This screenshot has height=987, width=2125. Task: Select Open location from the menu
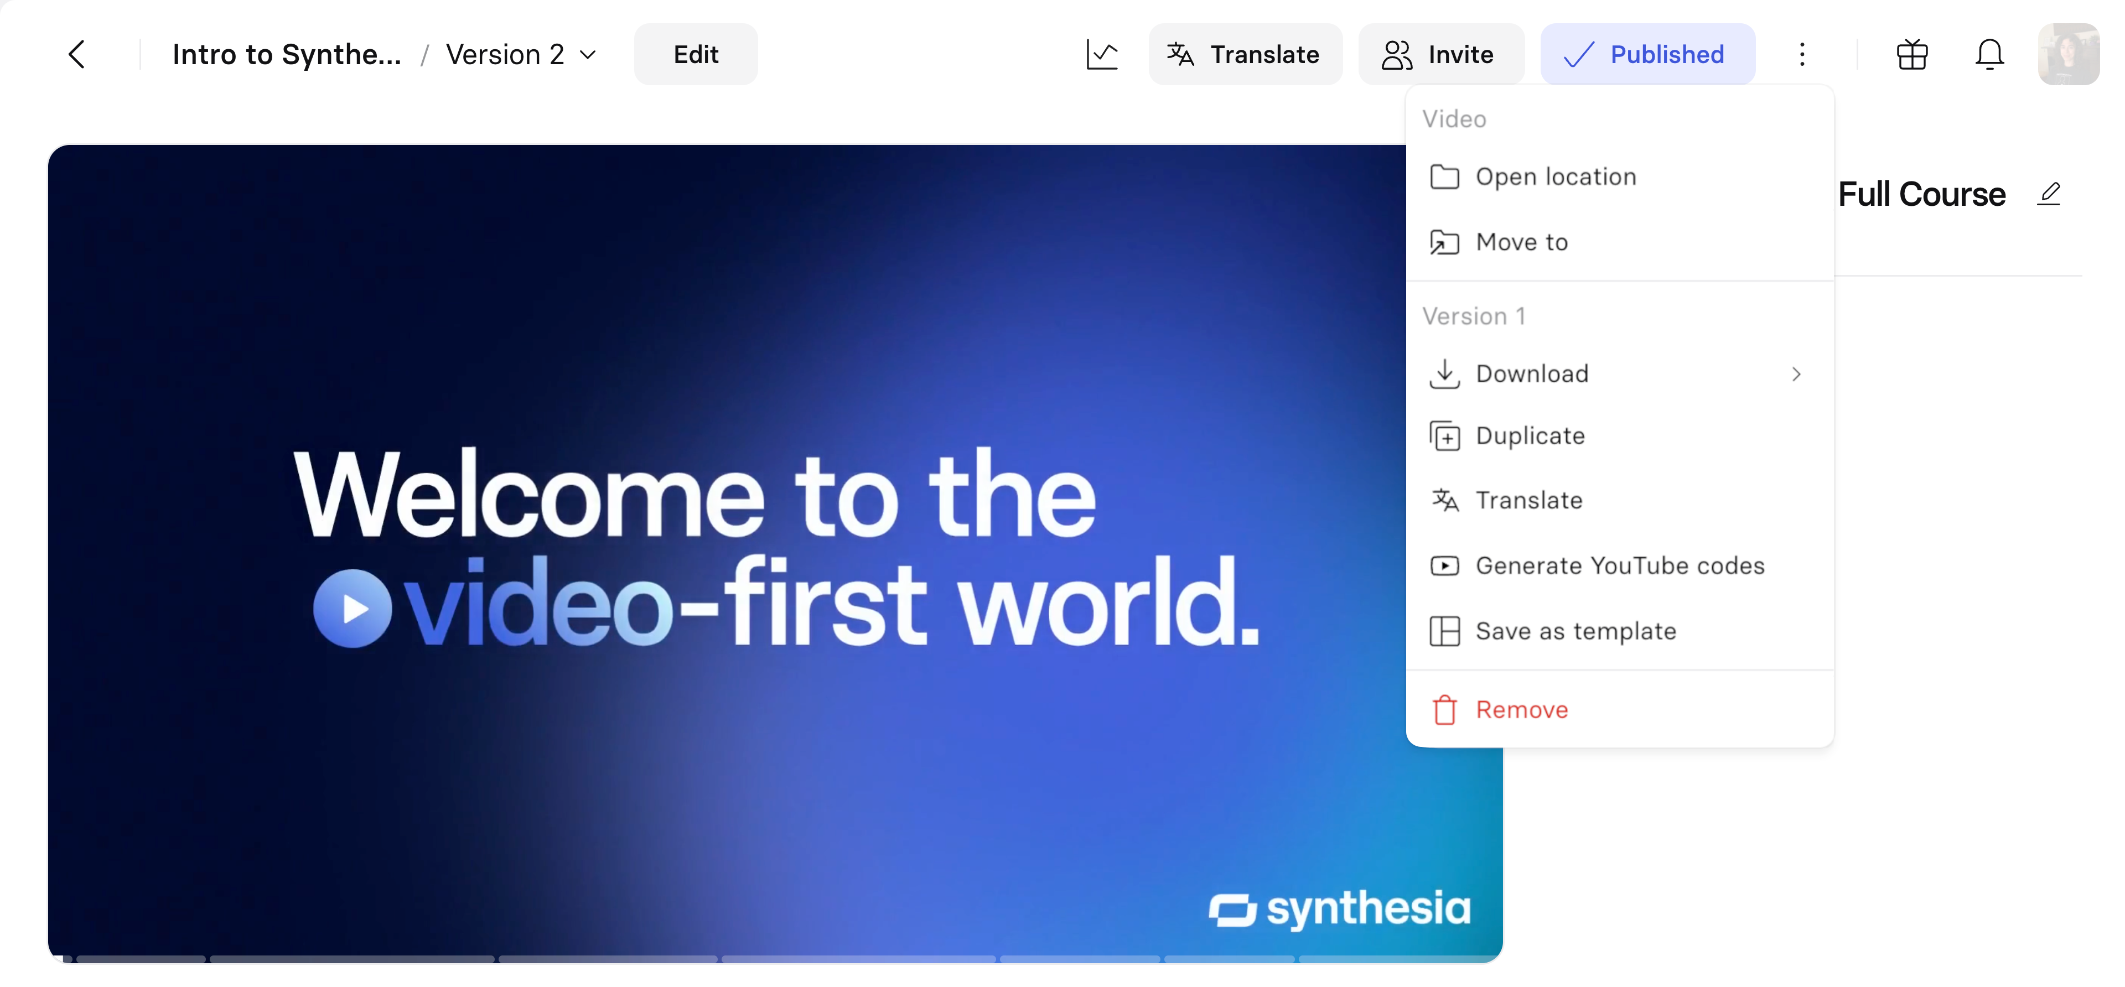coord(1555,176)
